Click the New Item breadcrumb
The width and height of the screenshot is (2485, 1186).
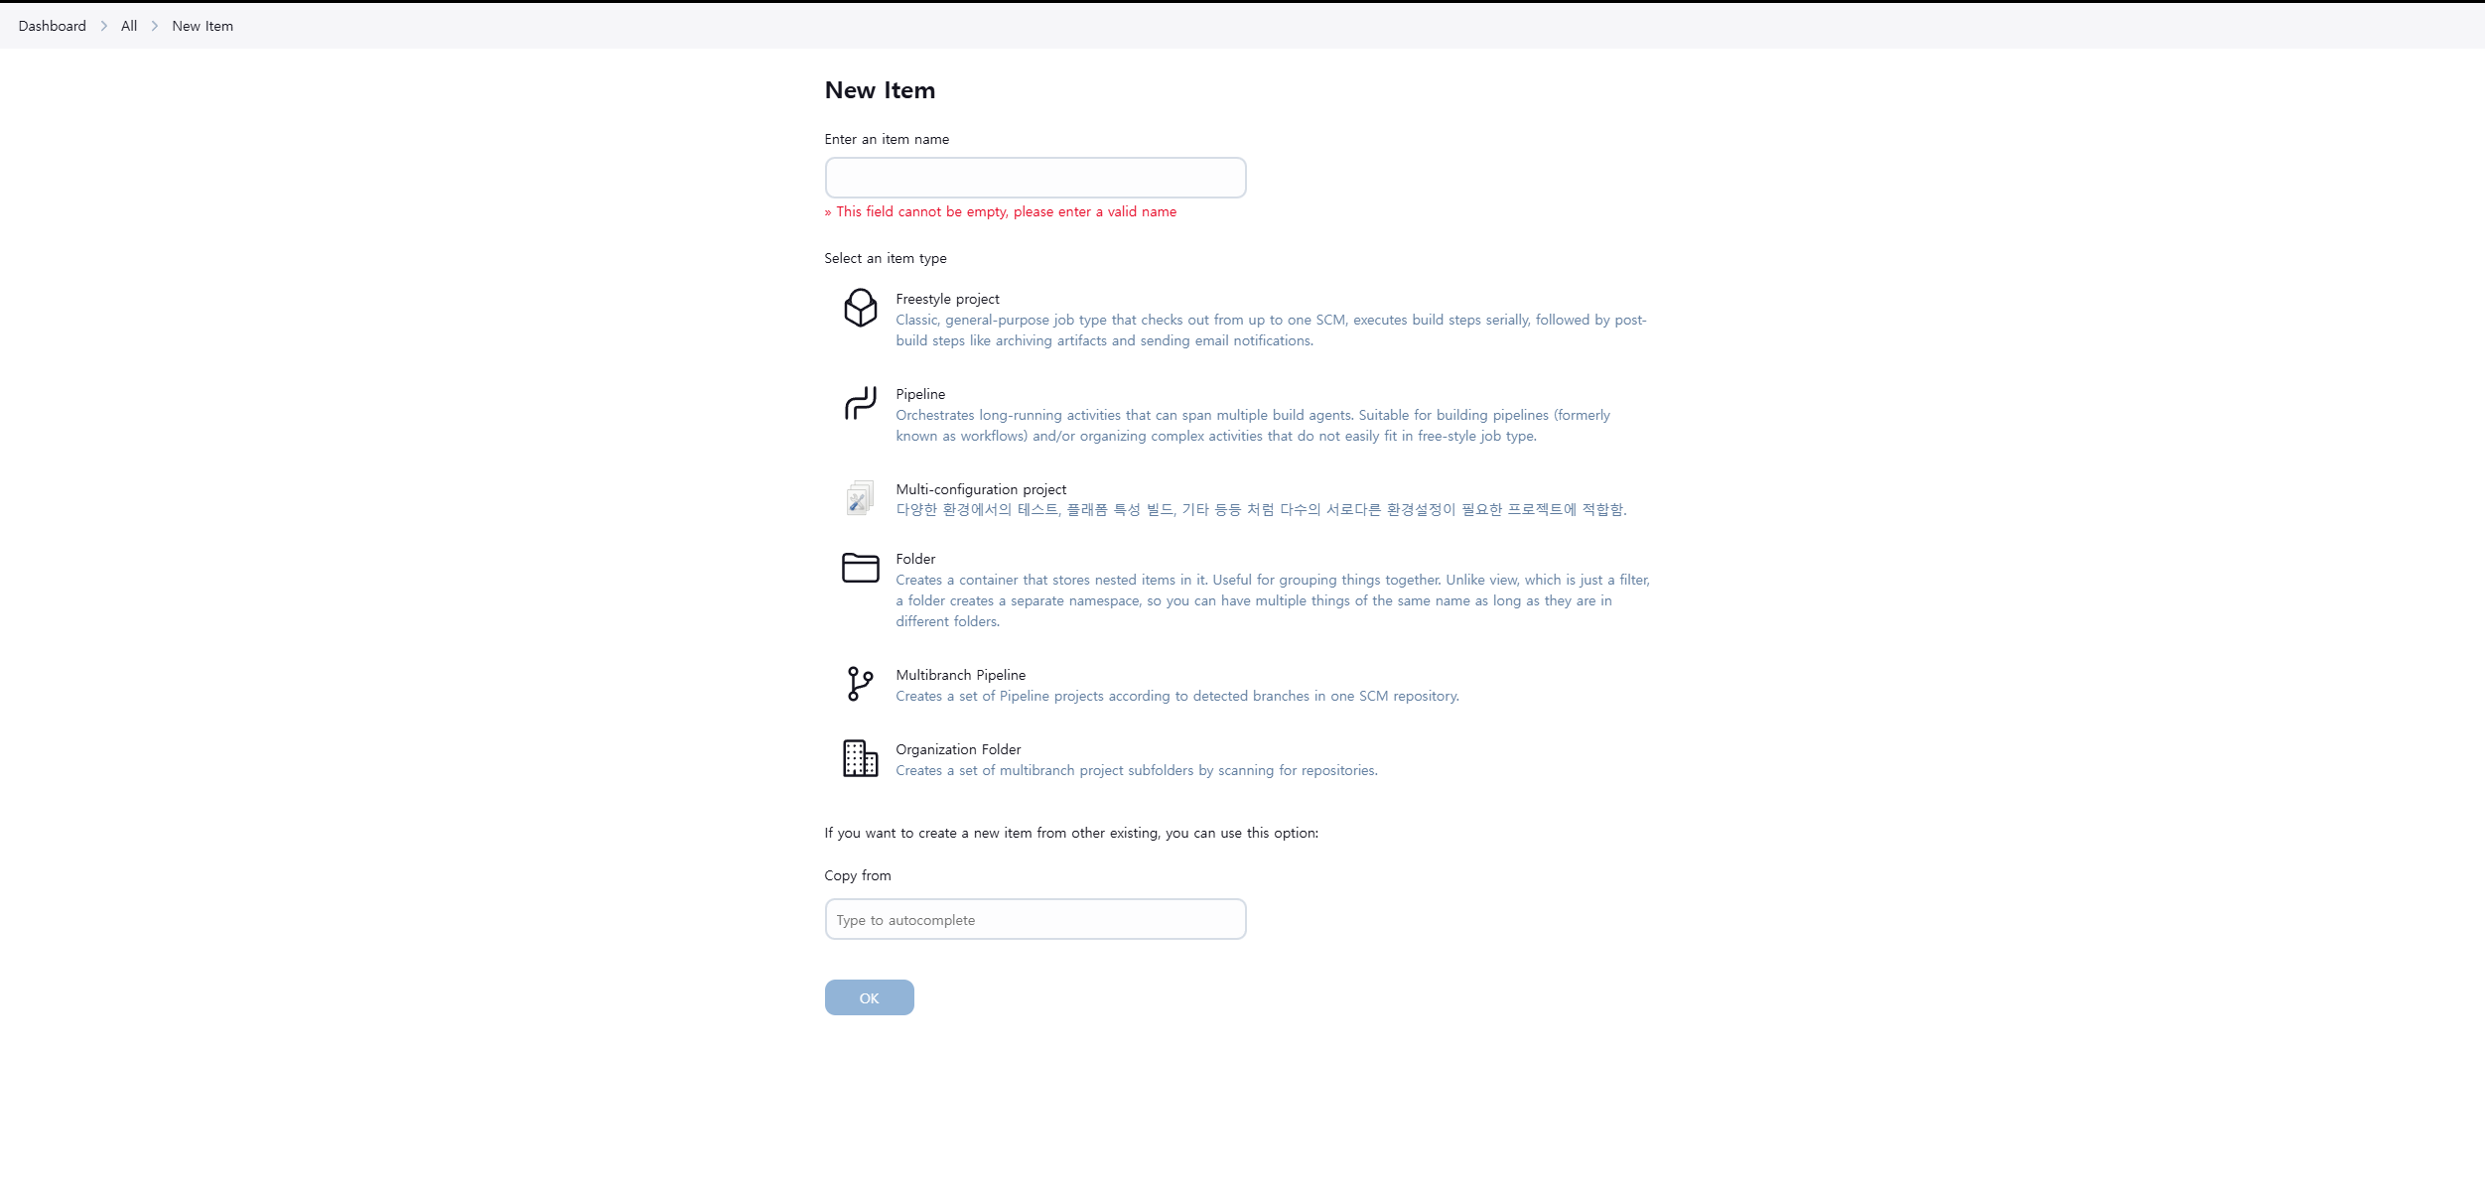(203, 26)
